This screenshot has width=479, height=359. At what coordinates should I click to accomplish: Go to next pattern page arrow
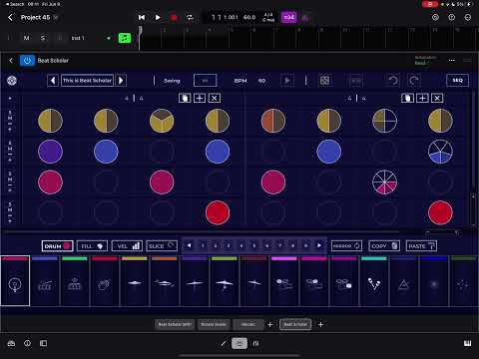(x=319, y=245)
